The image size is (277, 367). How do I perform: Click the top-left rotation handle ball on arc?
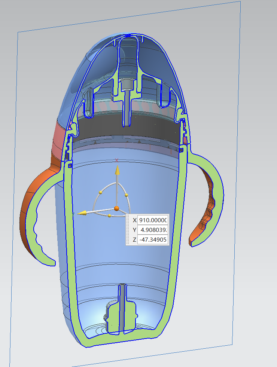click(100, 192)
